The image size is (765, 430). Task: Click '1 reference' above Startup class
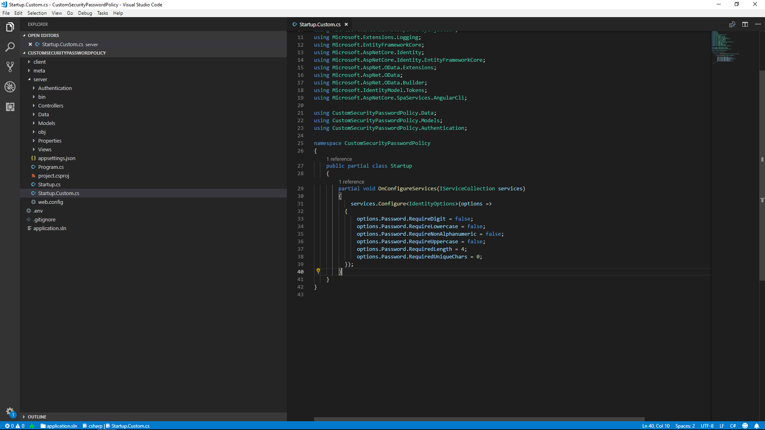click(339, 159)
